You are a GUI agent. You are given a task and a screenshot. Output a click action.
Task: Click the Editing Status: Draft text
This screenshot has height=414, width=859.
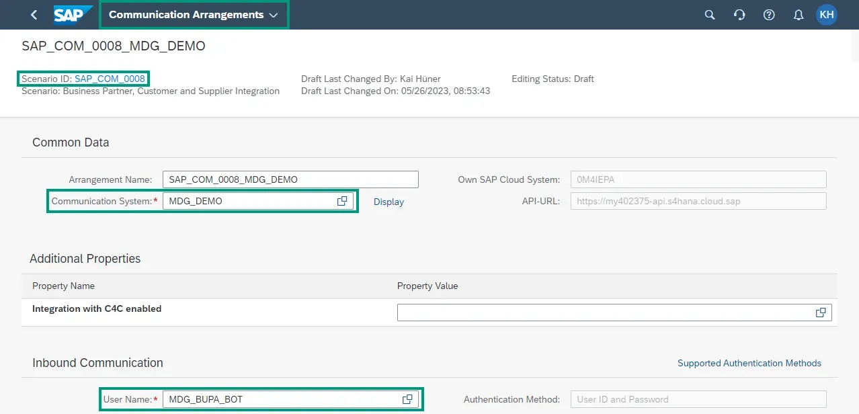click(x=553, y=79)
